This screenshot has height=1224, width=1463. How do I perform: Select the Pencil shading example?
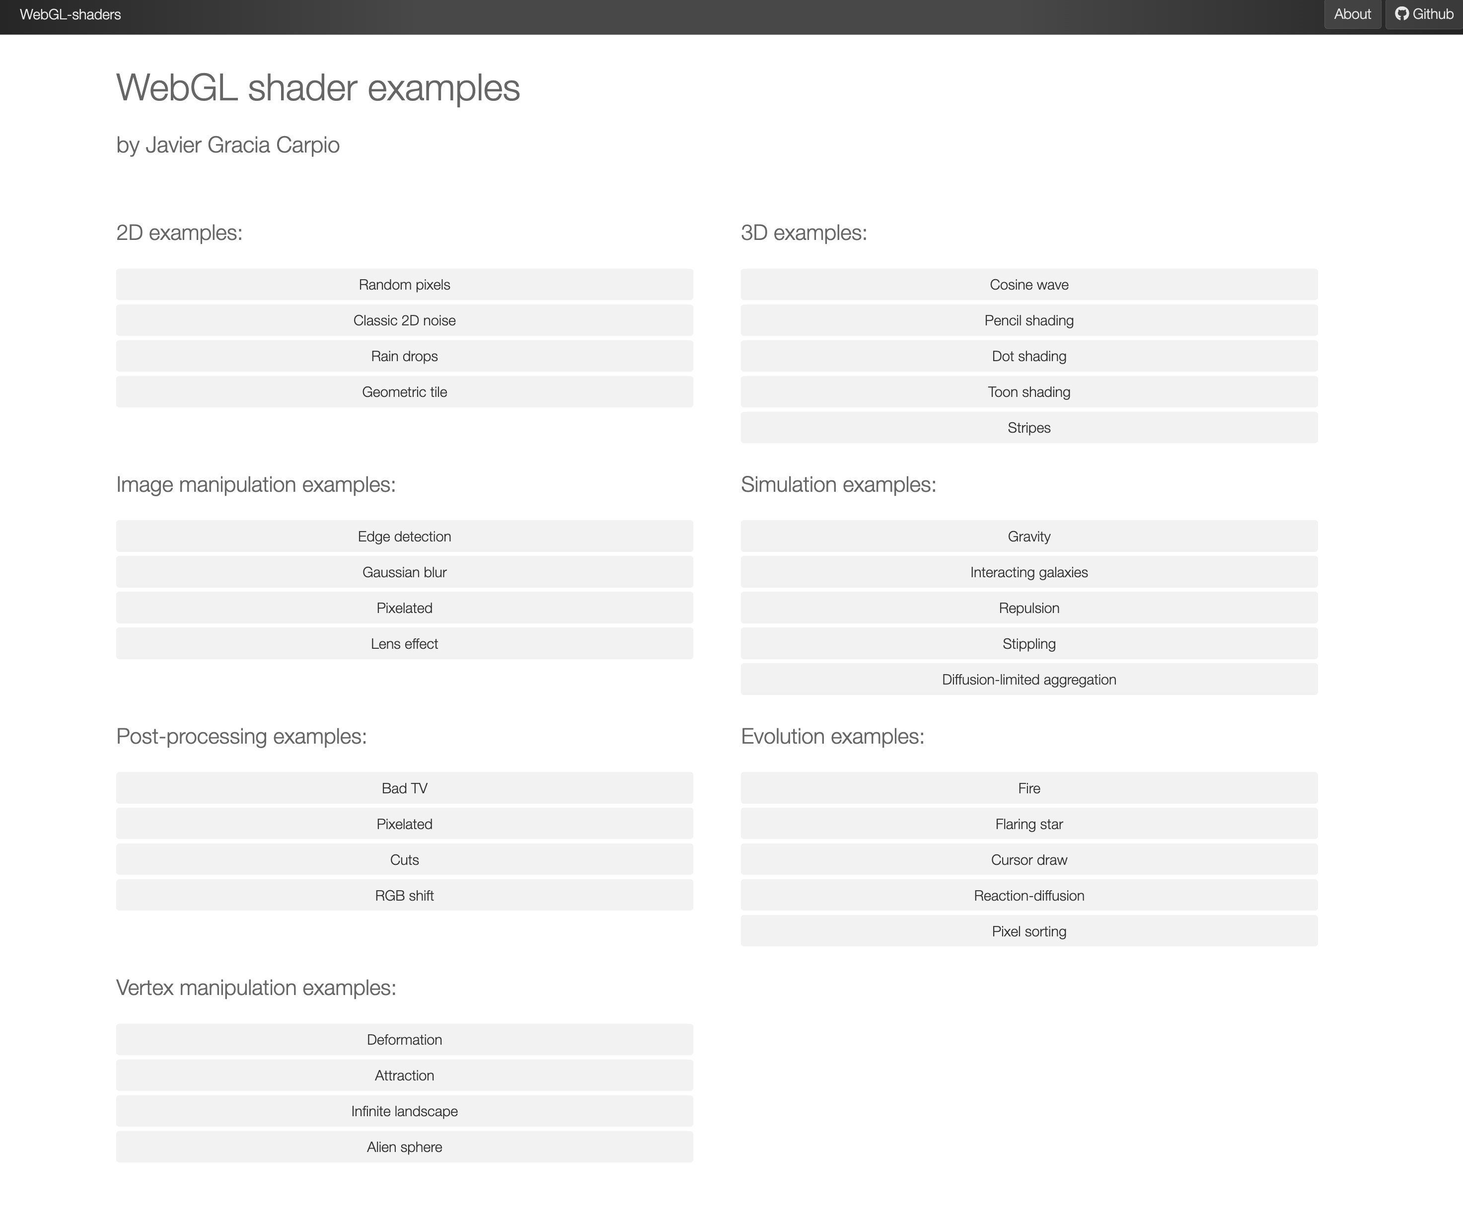pyautogui.click(x=1029, y=320)
